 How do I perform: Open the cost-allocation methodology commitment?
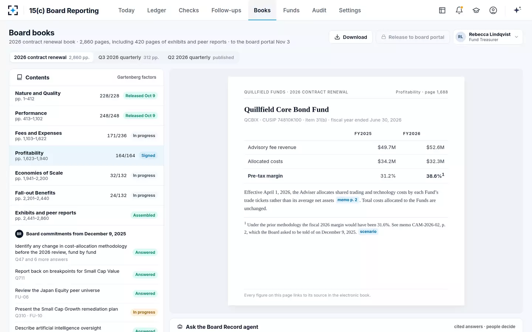click(86, 253)
